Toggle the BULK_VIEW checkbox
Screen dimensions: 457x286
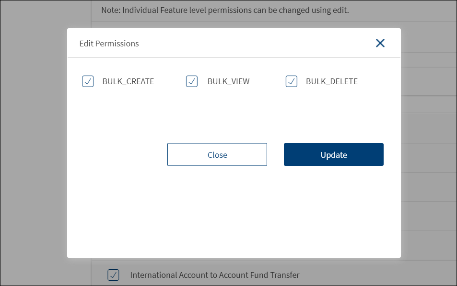click(192, 81)
